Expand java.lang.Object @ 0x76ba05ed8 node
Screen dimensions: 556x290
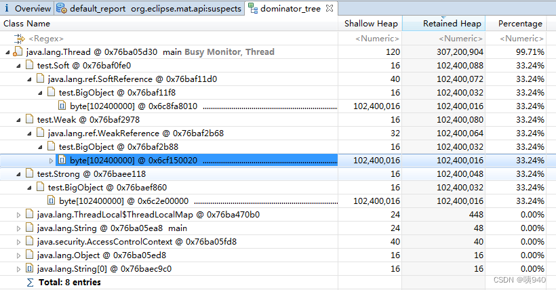click(18, 255)
